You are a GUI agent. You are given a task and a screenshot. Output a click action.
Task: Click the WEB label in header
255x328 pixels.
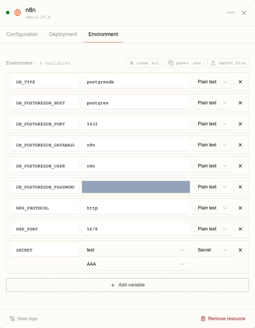[x=231, y=12]
